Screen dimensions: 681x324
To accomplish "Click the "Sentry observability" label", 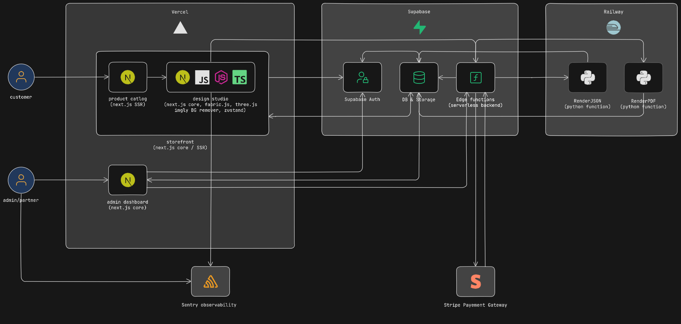I will (x=209, y=305).
